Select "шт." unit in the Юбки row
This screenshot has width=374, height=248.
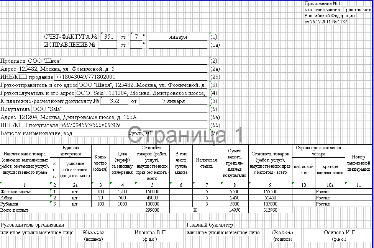pos(75,198)
